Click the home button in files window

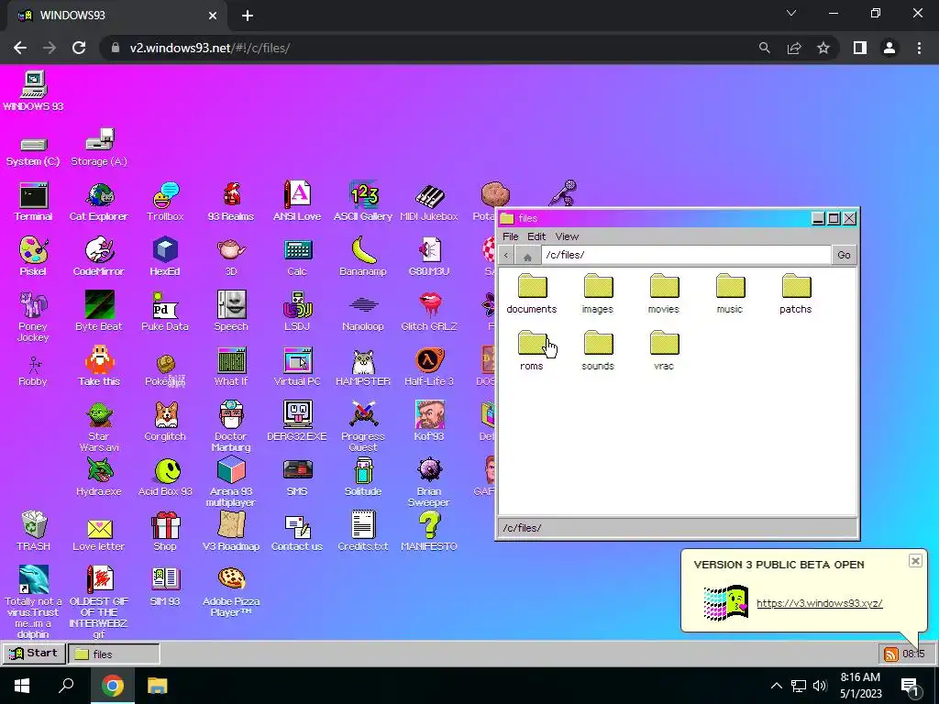(x=527, y=256)
